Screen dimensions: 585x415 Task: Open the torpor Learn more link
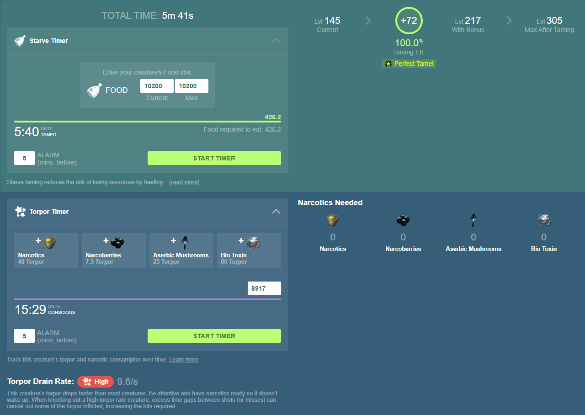pos(184,360)
